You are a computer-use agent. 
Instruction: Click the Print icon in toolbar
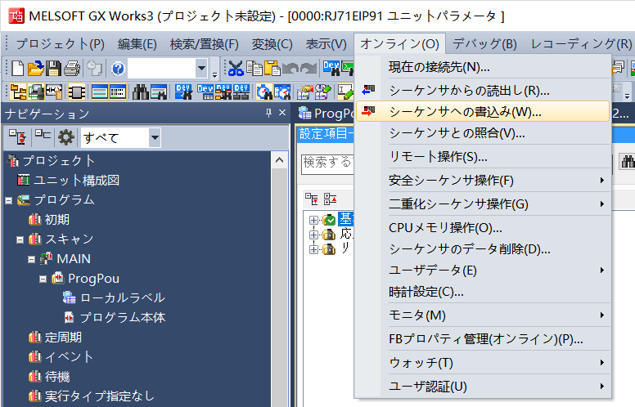click(72, 69)
